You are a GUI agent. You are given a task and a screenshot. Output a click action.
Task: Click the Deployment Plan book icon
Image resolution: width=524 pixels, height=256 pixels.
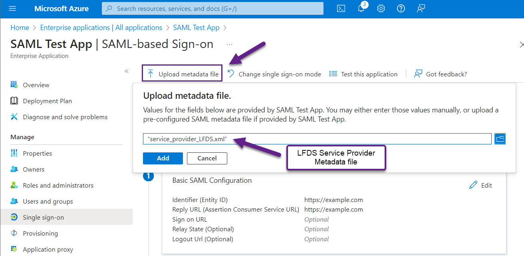pyautogui.click(x=14, y=101)
